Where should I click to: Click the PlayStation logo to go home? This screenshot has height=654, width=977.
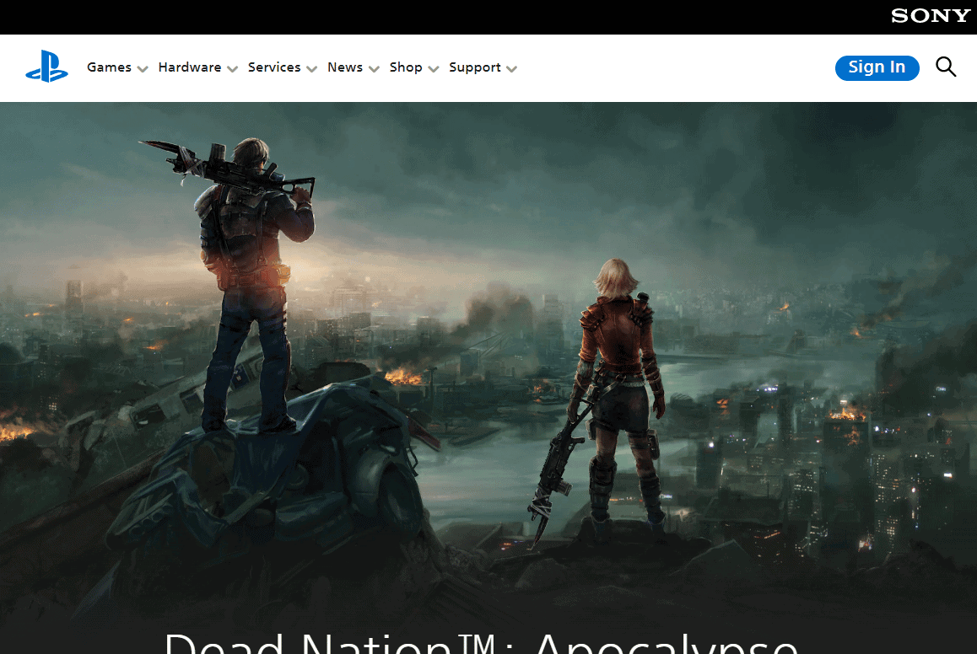tap(46, 67)
